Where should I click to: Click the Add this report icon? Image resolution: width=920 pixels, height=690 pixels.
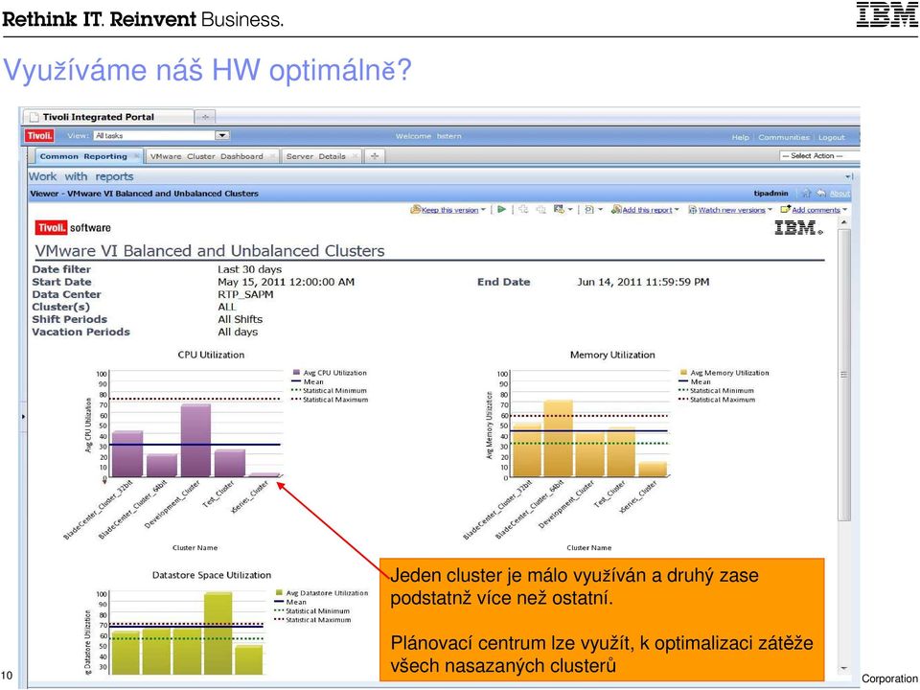coord(616,210)
